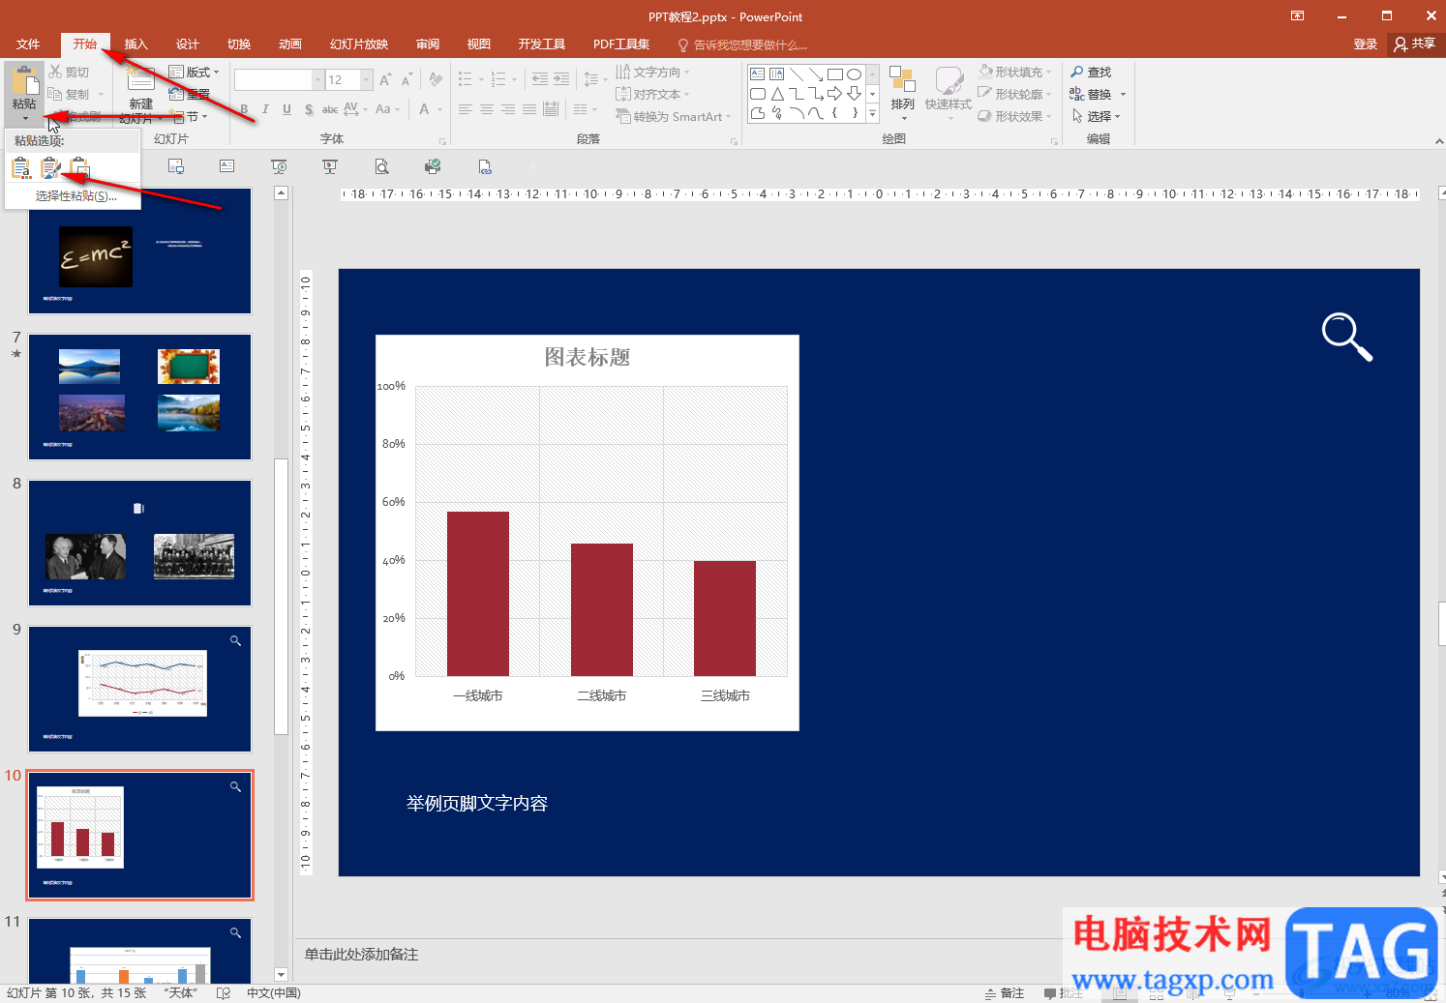Open 对齐文本 align text dropdown
Viewport: 1446px width, 1003px height.
pos(653,94)
